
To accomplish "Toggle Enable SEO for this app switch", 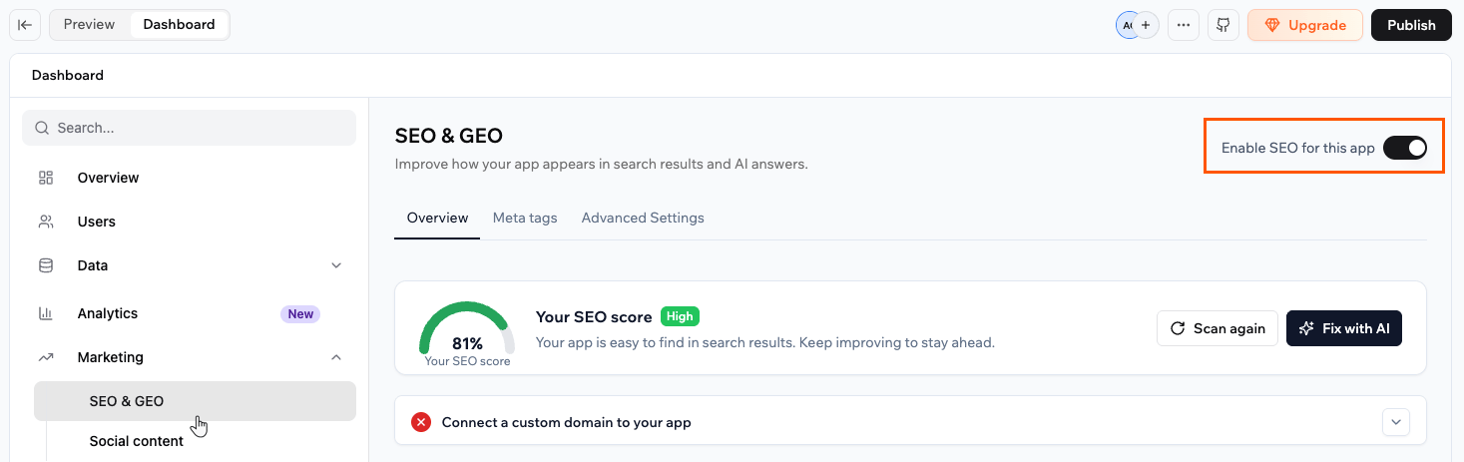I will tap(1405, 148).
